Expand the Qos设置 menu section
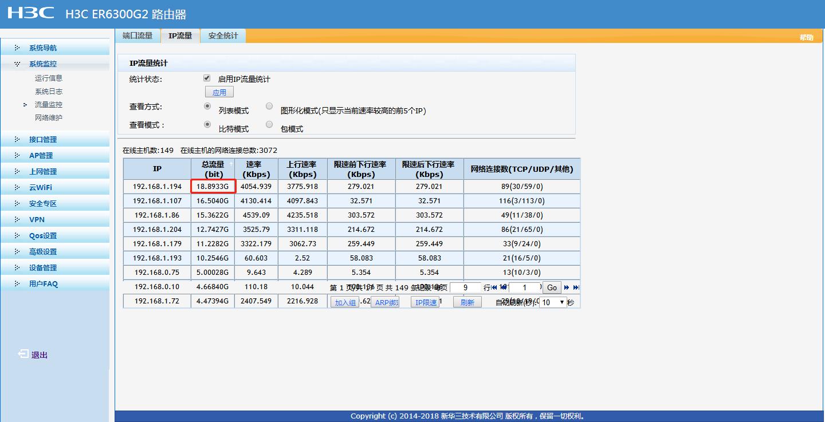This screenshot has width=825, height=422. 43,236
